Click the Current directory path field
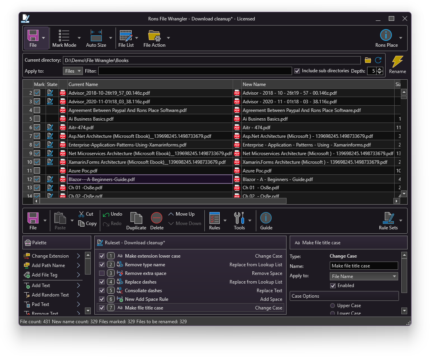The width and height of the screenshot is (430, 357). [x=212, y=60]
